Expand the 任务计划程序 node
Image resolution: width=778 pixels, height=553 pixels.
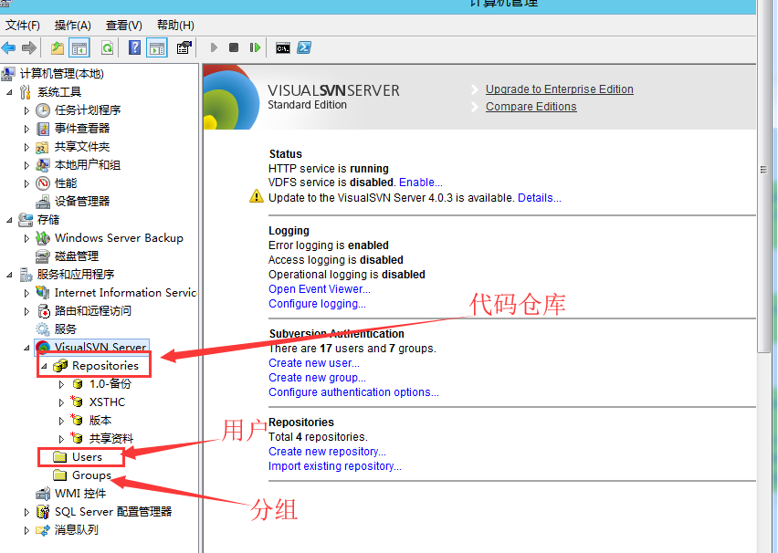click(26, 110)
